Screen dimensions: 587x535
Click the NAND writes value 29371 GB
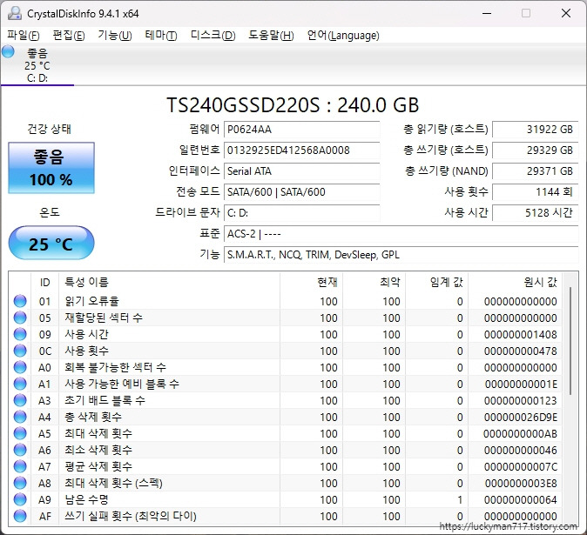click(536, 171)
